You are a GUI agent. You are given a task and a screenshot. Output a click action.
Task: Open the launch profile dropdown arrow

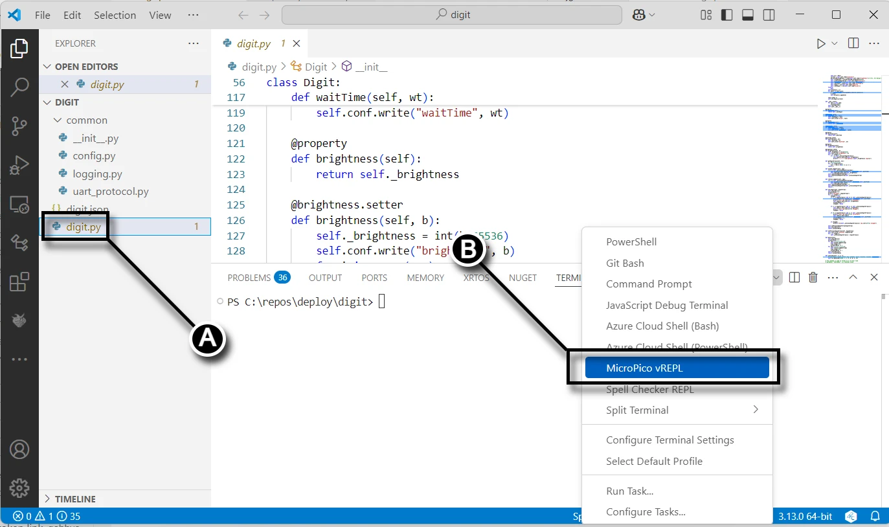(777, 277)
